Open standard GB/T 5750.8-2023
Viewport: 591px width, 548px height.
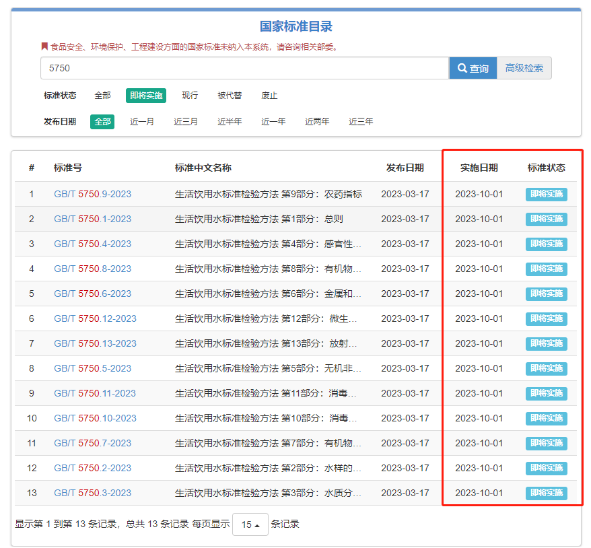pos(93,269)
